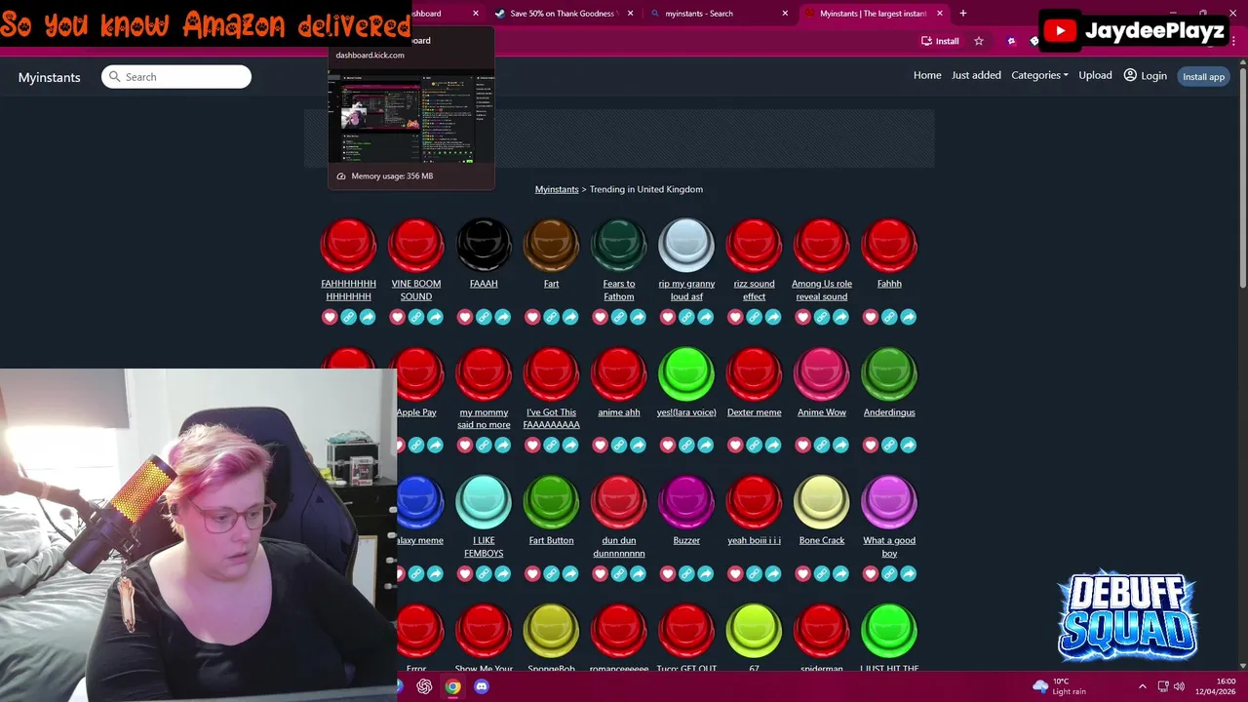Open the I've Got This FAAAAAAAAA link
This screenshot has width=1248, height=702.
click(x=551, y=418)
